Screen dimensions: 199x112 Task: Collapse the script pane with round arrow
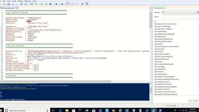150,8
